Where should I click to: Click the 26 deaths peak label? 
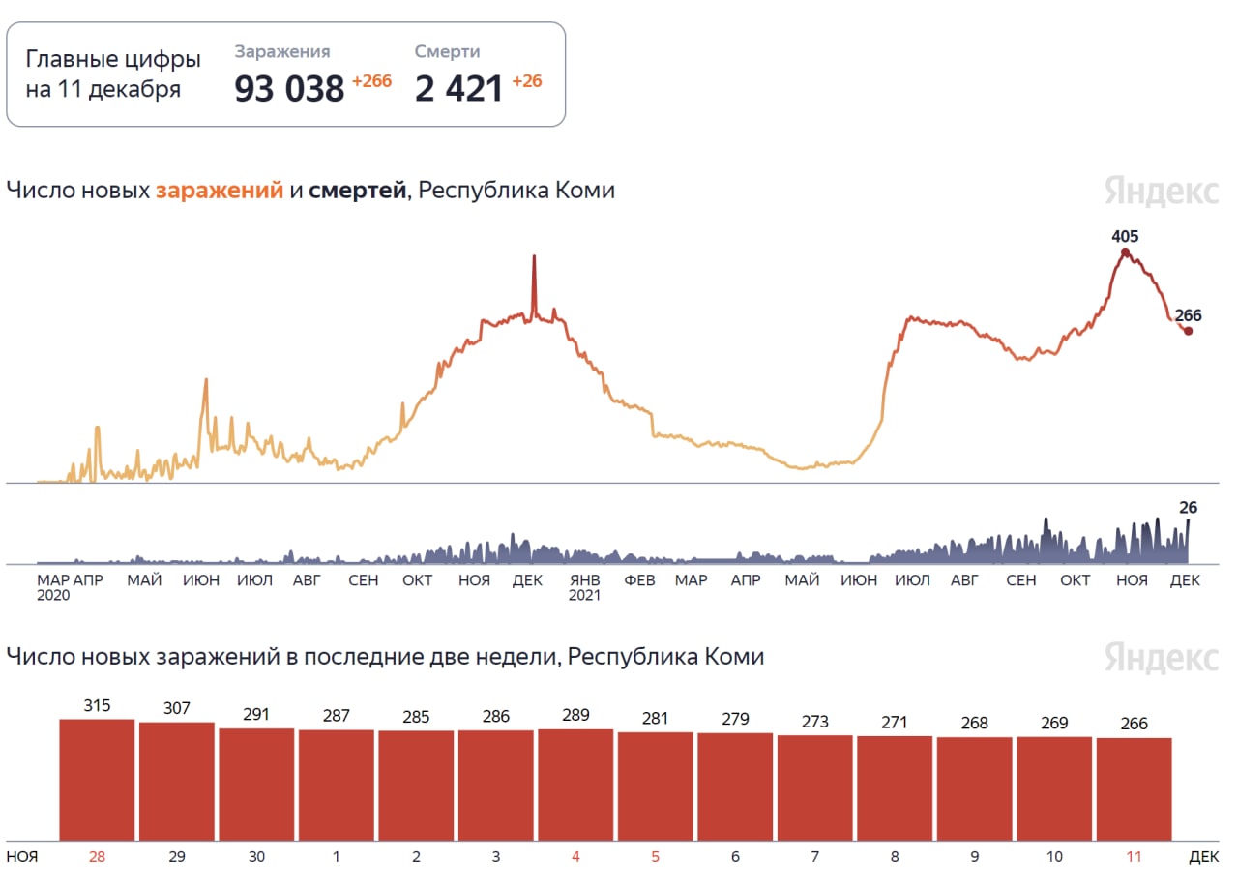[1188, 507]
